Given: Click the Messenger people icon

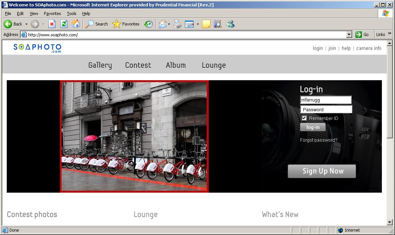Looking at the screenshot, I should (230, 24).
